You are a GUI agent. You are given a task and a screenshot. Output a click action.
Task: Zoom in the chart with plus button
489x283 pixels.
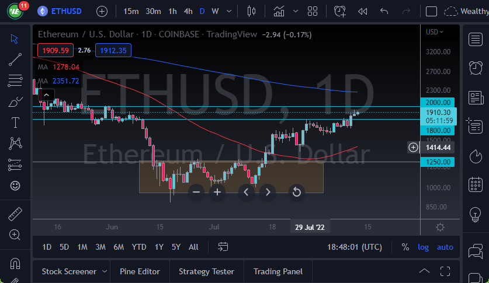tap(217, 192)
